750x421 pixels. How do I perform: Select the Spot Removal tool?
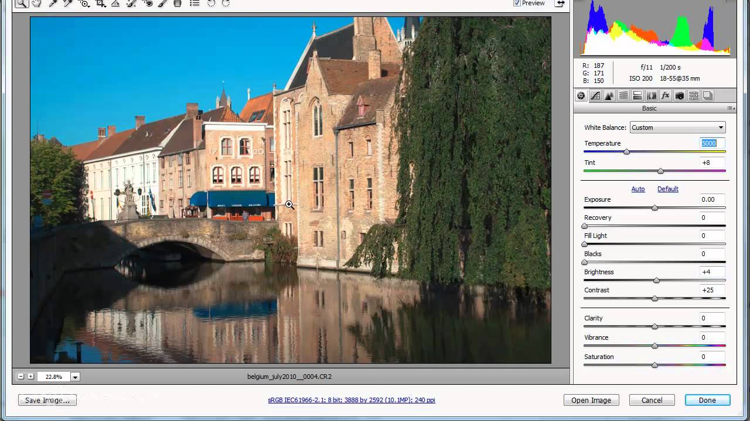[x=131, y=3]
